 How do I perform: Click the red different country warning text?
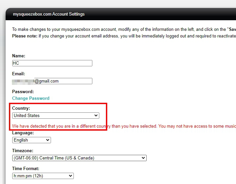(124, 126)
